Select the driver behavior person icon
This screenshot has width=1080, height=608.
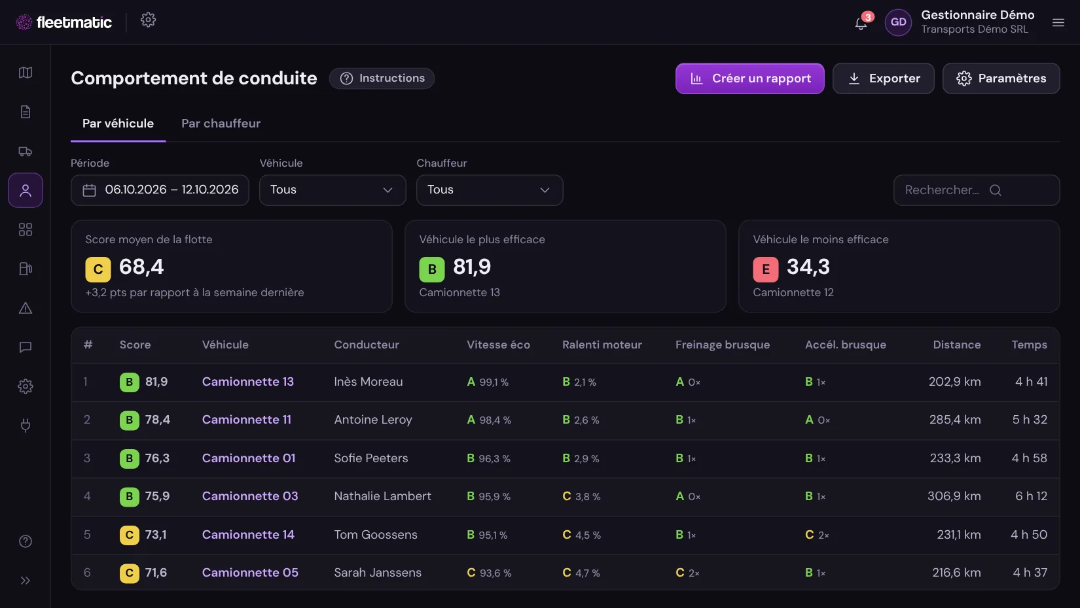[x=26, y=190]
